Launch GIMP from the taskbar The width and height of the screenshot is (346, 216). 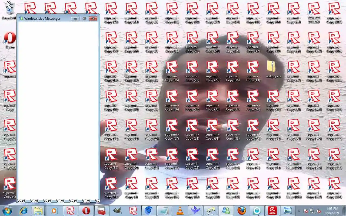(117, 211)
